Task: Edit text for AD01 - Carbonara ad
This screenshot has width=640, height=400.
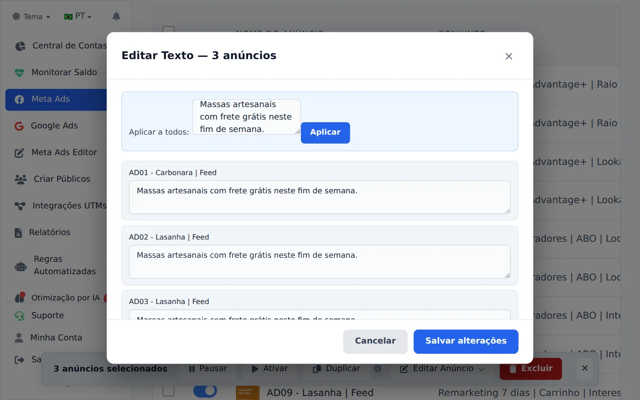Action: 320,197
